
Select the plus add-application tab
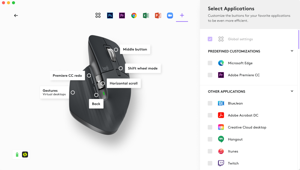[x=182, y=15]
